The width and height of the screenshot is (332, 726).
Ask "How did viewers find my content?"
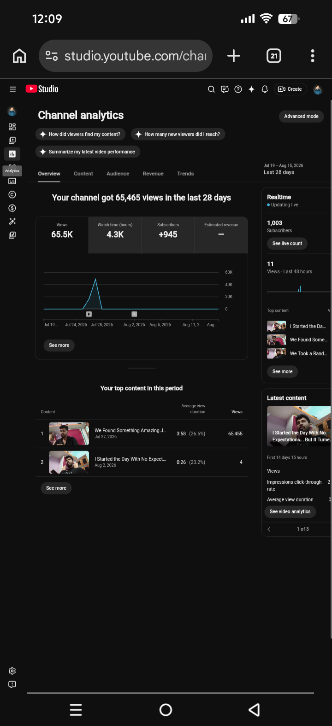point(80,134)
